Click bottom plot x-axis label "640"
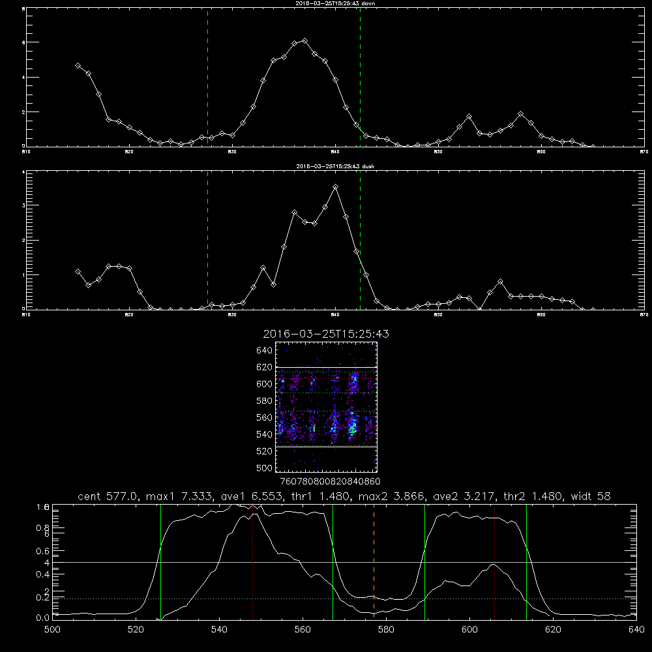 point(636,629)
